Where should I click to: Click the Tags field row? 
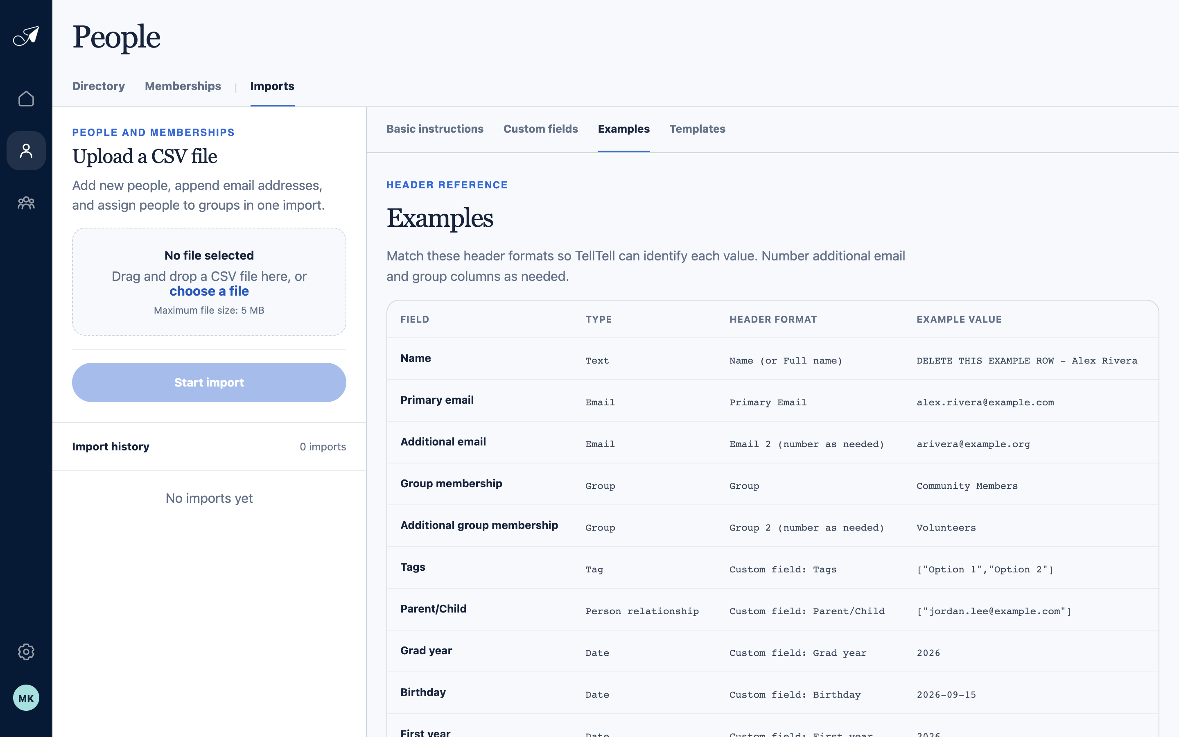click(772, 568)
